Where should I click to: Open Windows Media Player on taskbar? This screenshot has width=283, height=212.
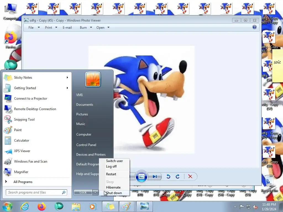point(93,206)
